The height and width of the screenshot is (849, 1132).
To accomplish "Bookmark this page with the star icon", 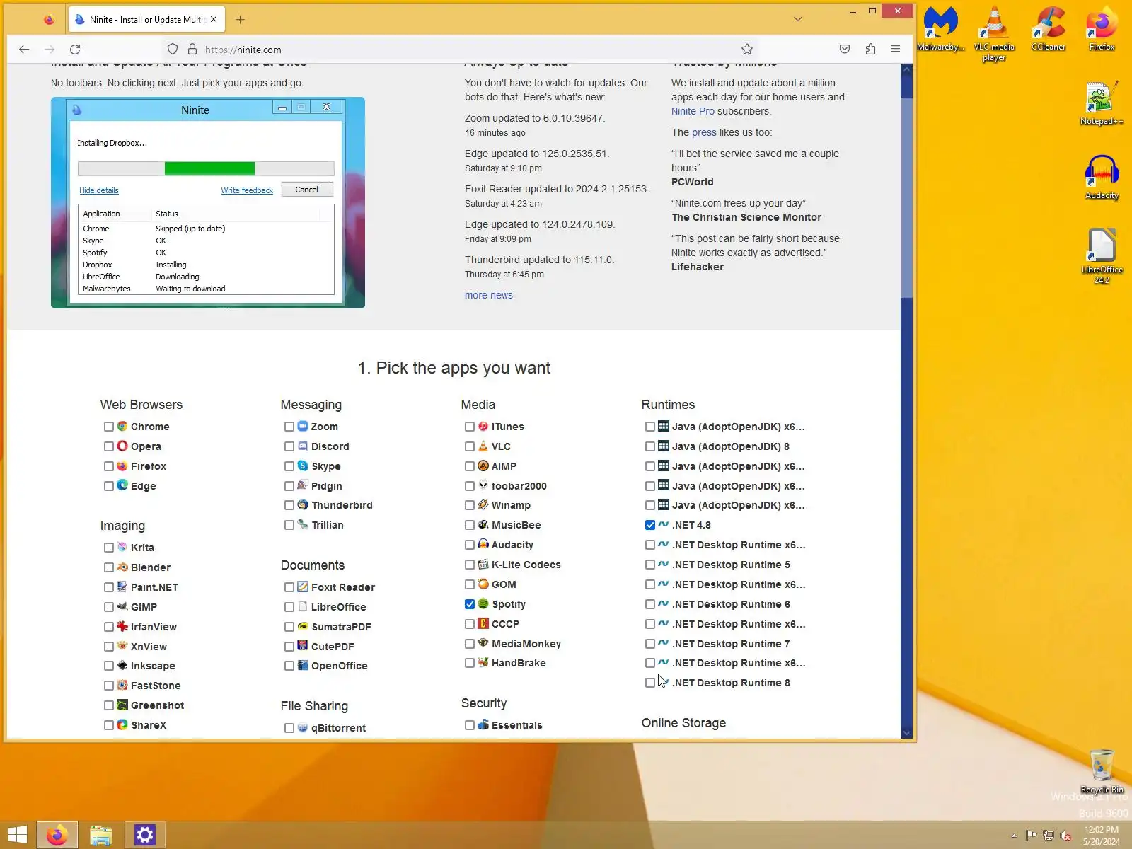I will pos(747,49).
